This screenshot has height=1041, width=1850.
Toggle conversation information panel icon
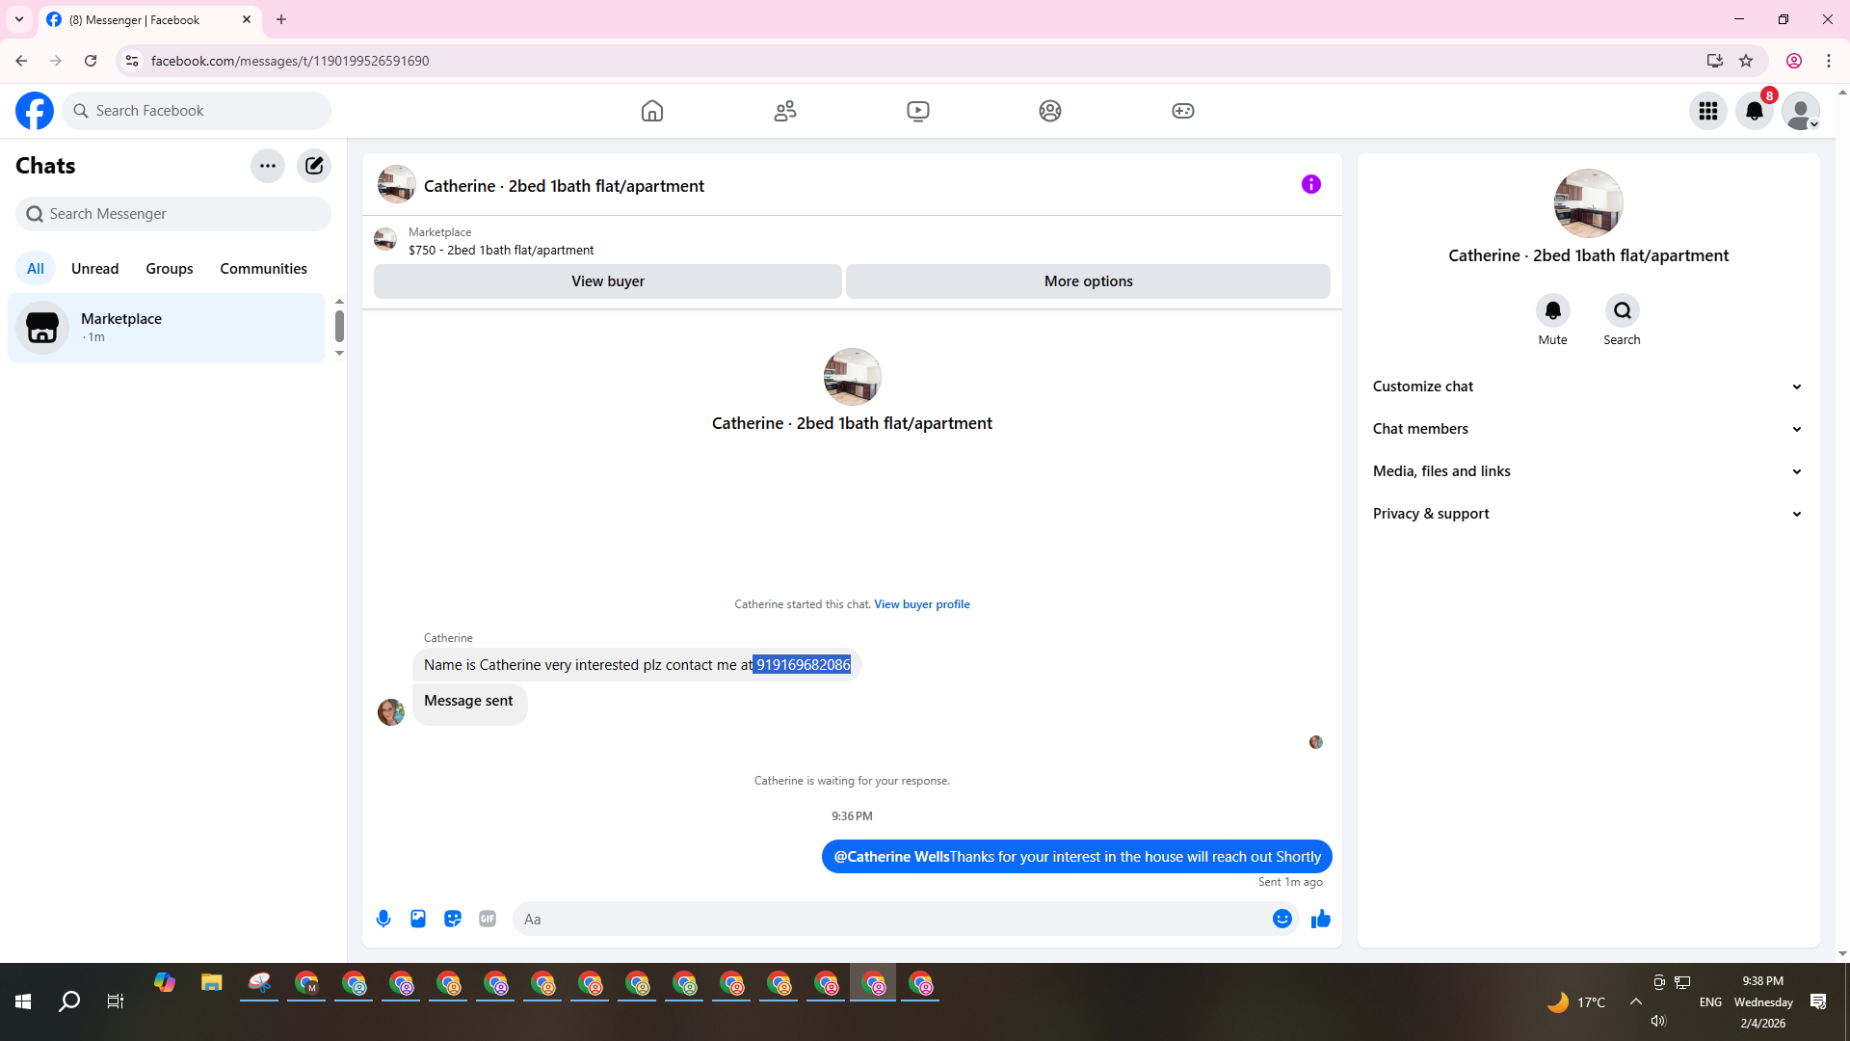pyautogui.click(x=1310, y=184)
